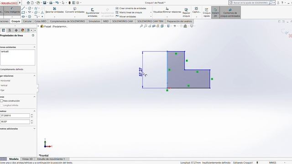
Task: Toggle Contornos de croquis sombreados
Action: [x=230, y=12]
